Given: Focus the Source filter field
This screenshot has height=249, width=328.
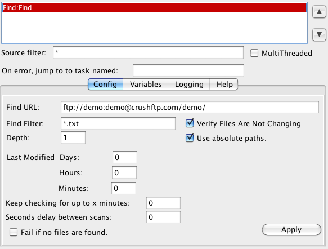Looking at the screenshot, I should click(148, 52).
